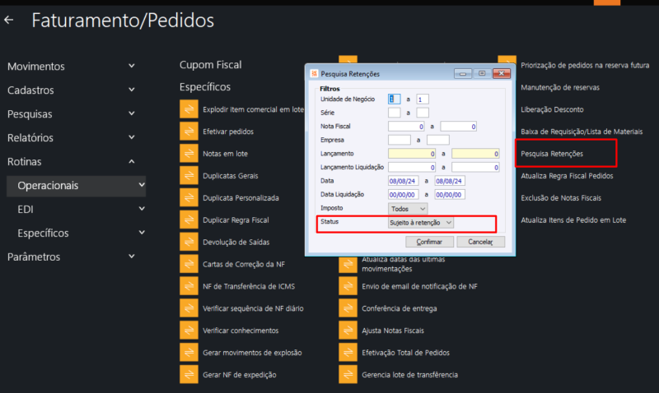Focus the second Data Liquidação field

(450, 195)
